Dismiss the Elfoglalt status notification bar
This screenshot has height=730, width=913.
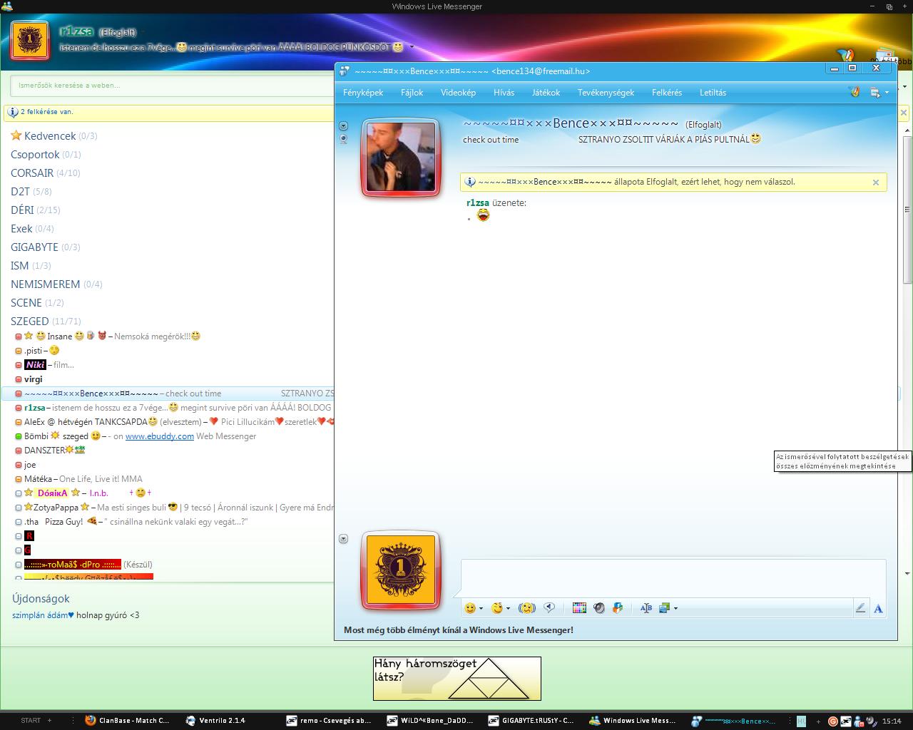click(x=876, y=182)
